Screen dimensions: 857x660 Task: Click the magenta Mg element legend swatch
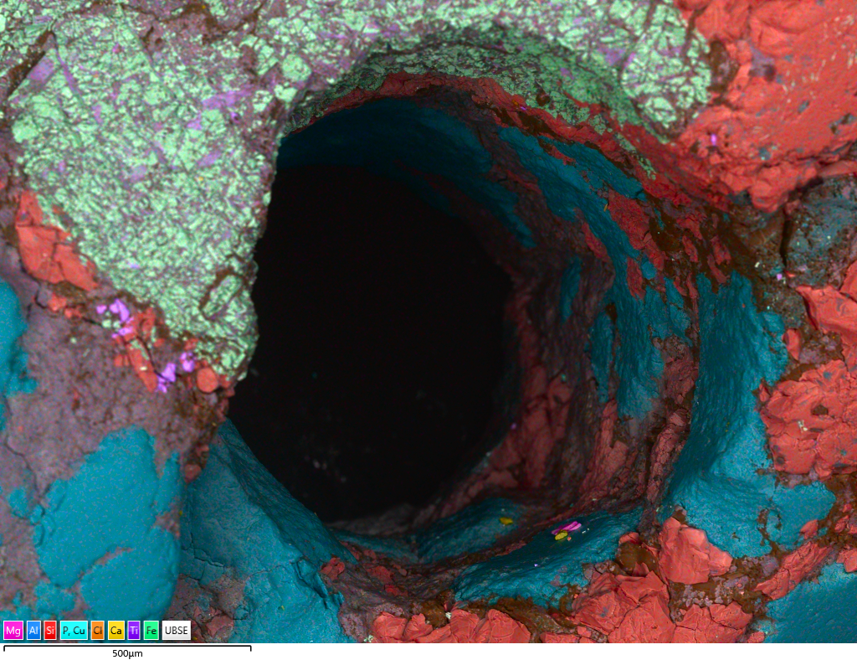coord(13,630)
